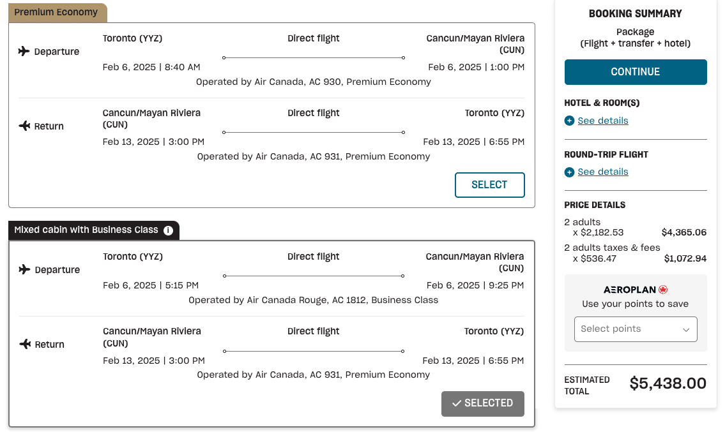The width and height of the screenshot is (725, 432).
Task: Toggle the SELECTED Mixed cabin button
Action: pos(482,403)
